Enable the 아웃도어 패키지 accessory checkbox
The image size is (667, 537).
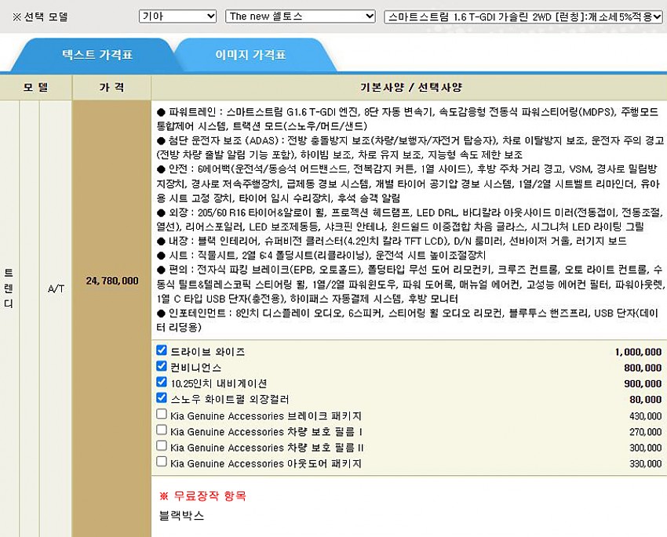point(162,463)
